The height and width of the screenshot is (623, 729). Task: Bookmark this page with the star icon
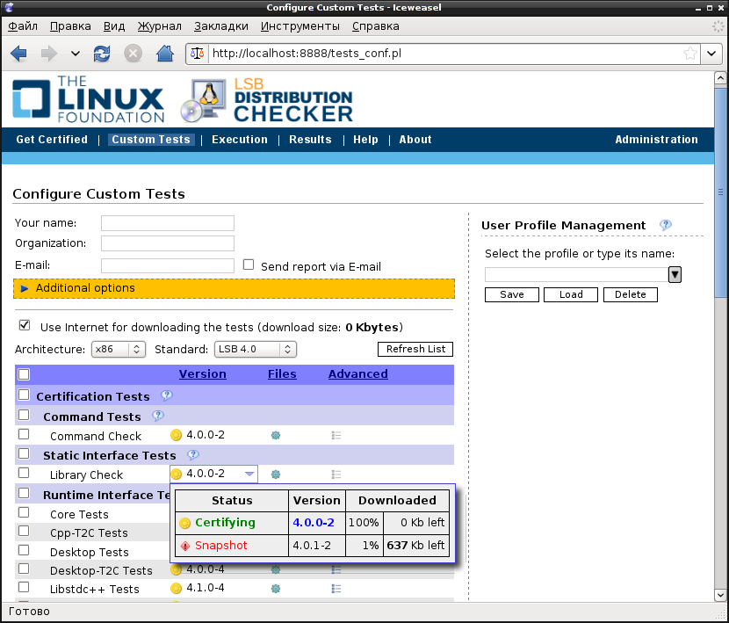click(x=690, y=54)
